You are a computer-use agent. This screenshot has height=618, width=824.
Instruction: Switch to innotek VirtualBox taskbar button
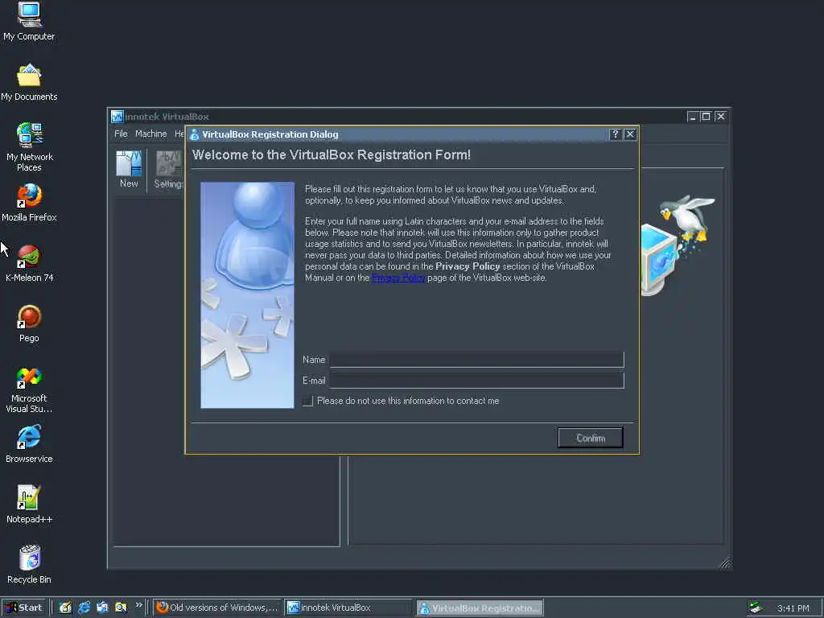pyautogui.click(x=348, y=608)
